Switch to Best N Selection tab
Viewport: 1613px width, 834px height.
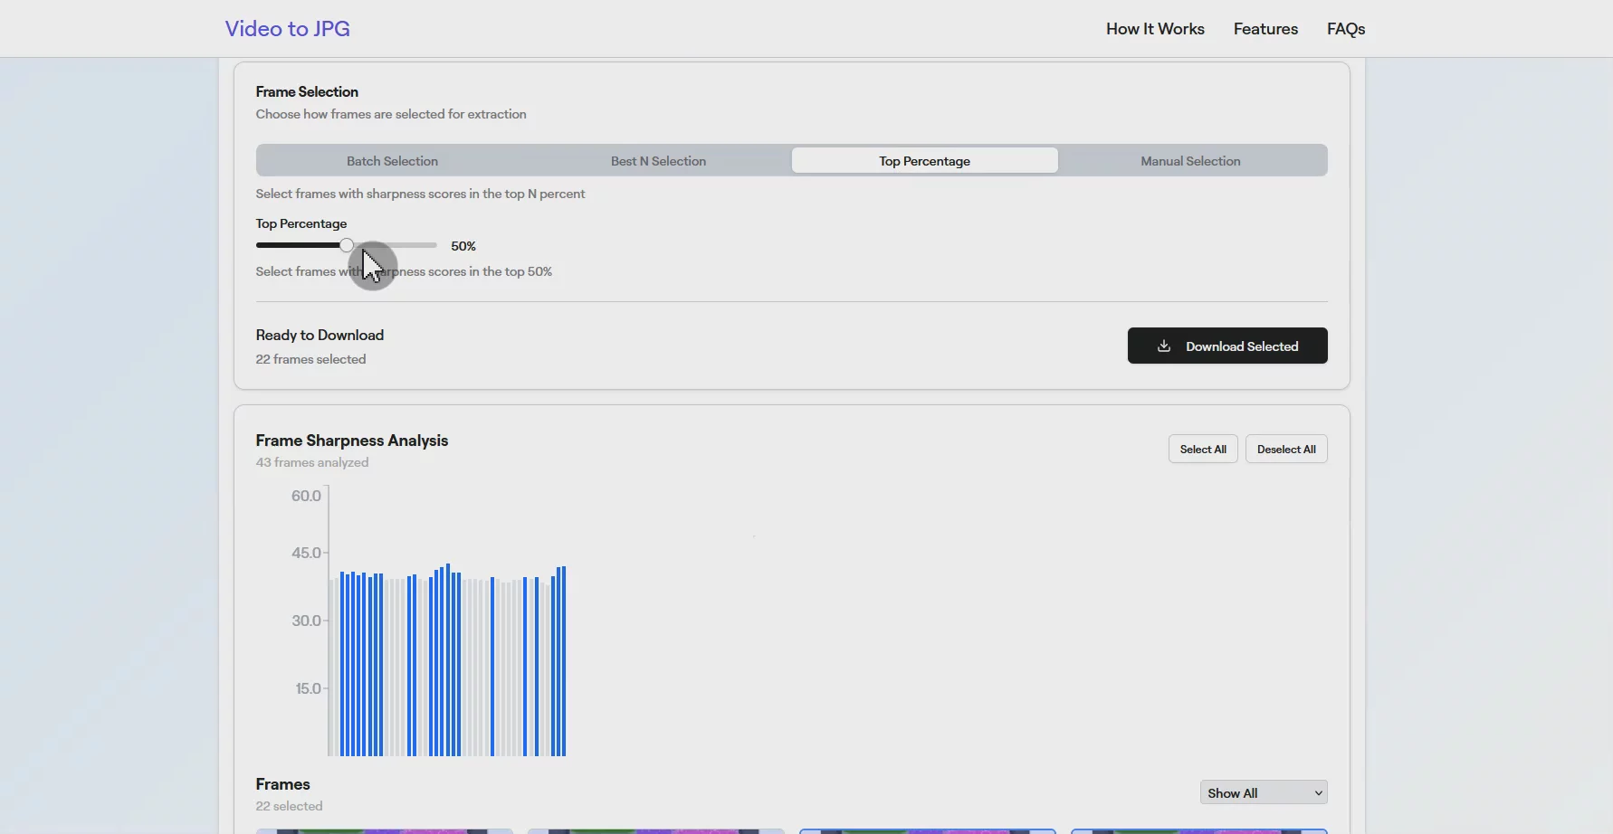658,161
